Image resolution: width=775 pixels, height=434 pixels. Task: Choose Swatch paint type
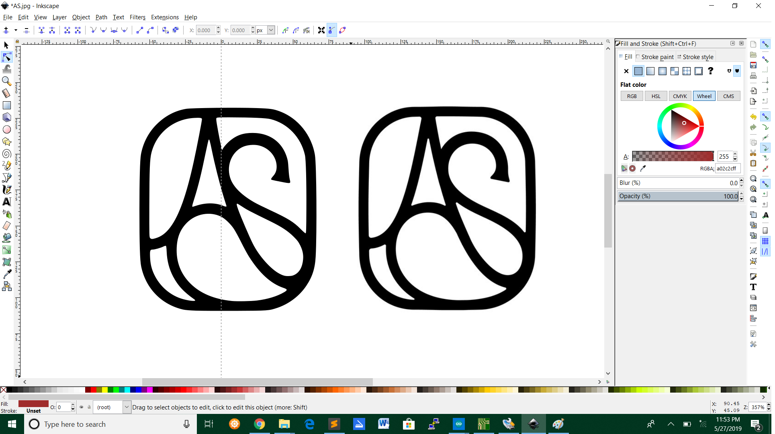pyautogui.click(x=698, y=71)
